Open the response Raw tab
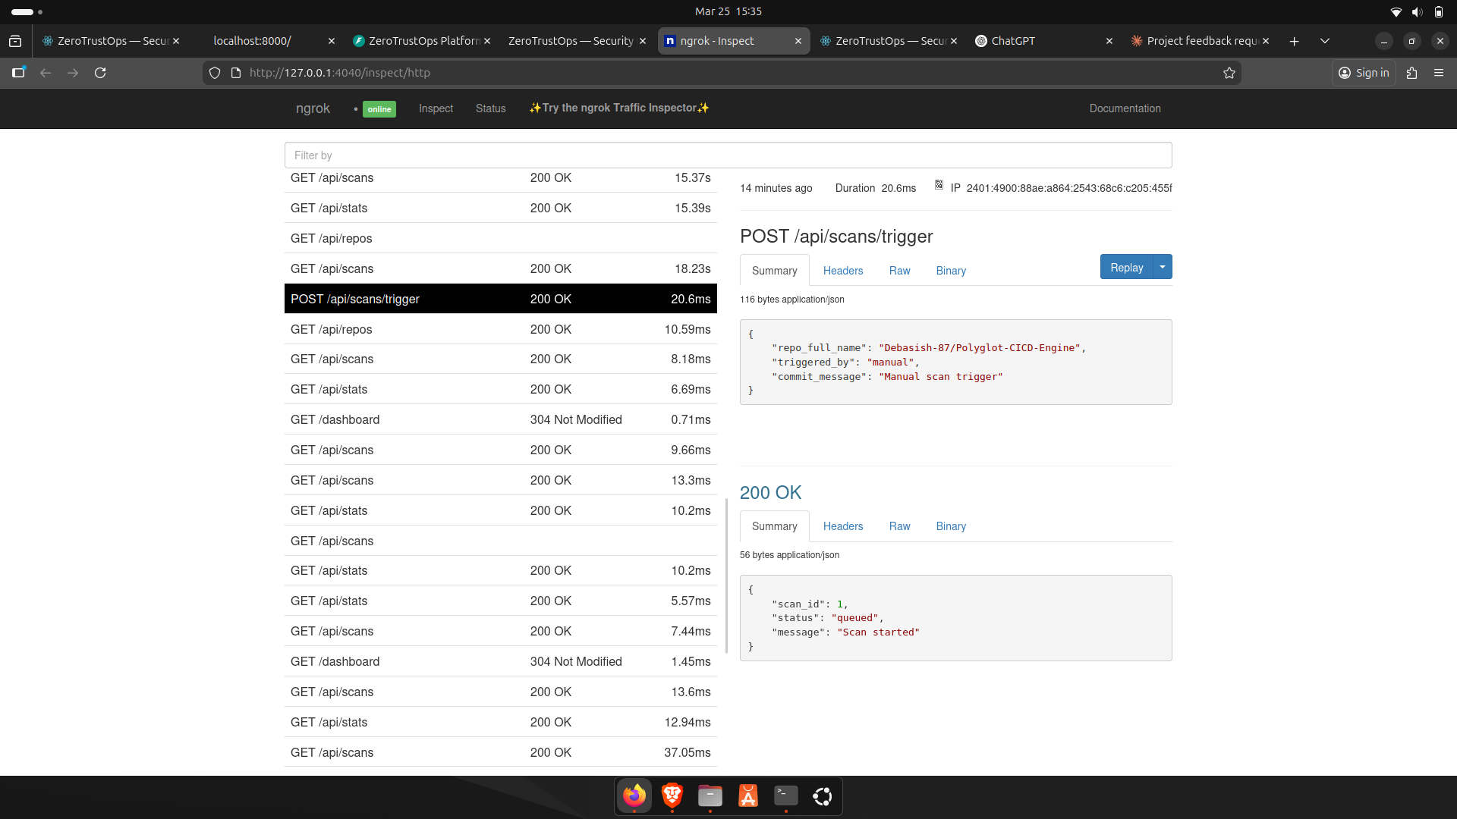This screenshot has height=819, width=1457. [x=899, y=526]
